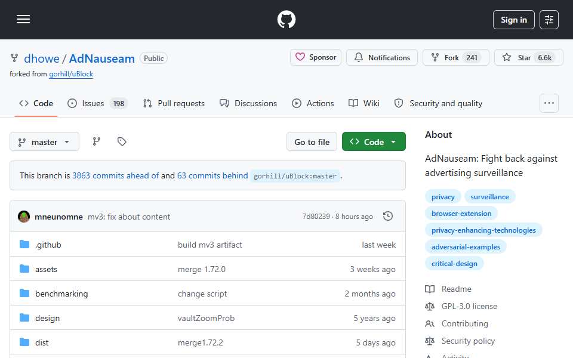This screenshot has height=358, width=573.
Task: Open 63 commits behind link
Action: coord(212,175)
